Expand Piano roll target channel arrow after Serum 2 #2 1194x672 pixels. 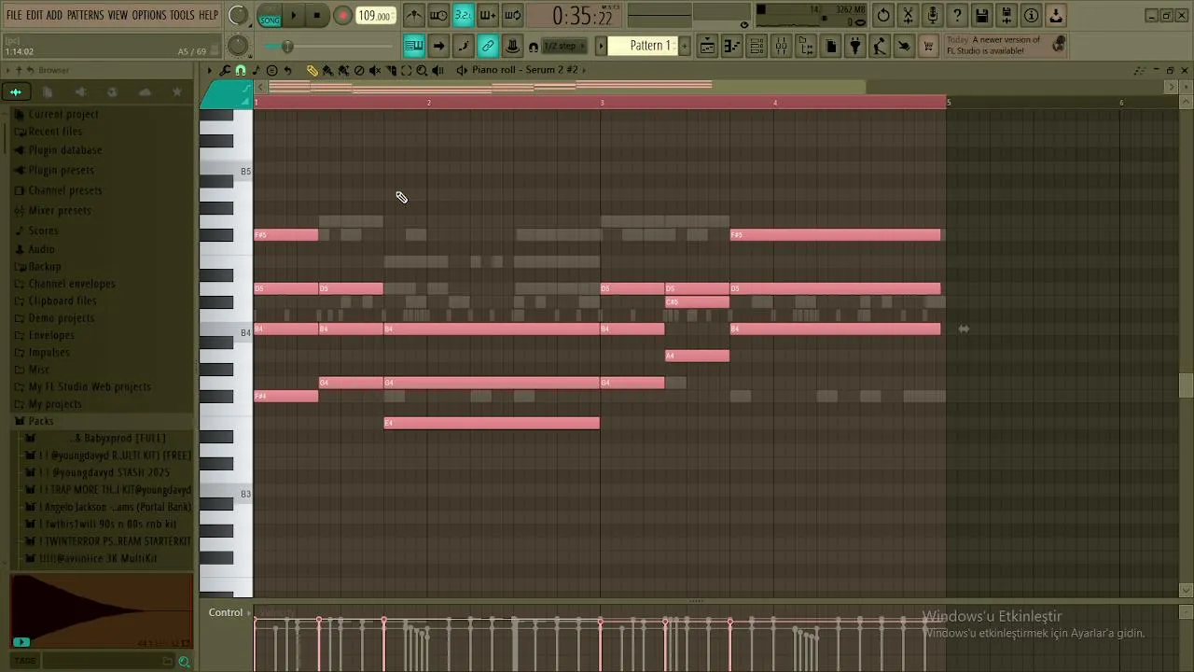(584, 70)
